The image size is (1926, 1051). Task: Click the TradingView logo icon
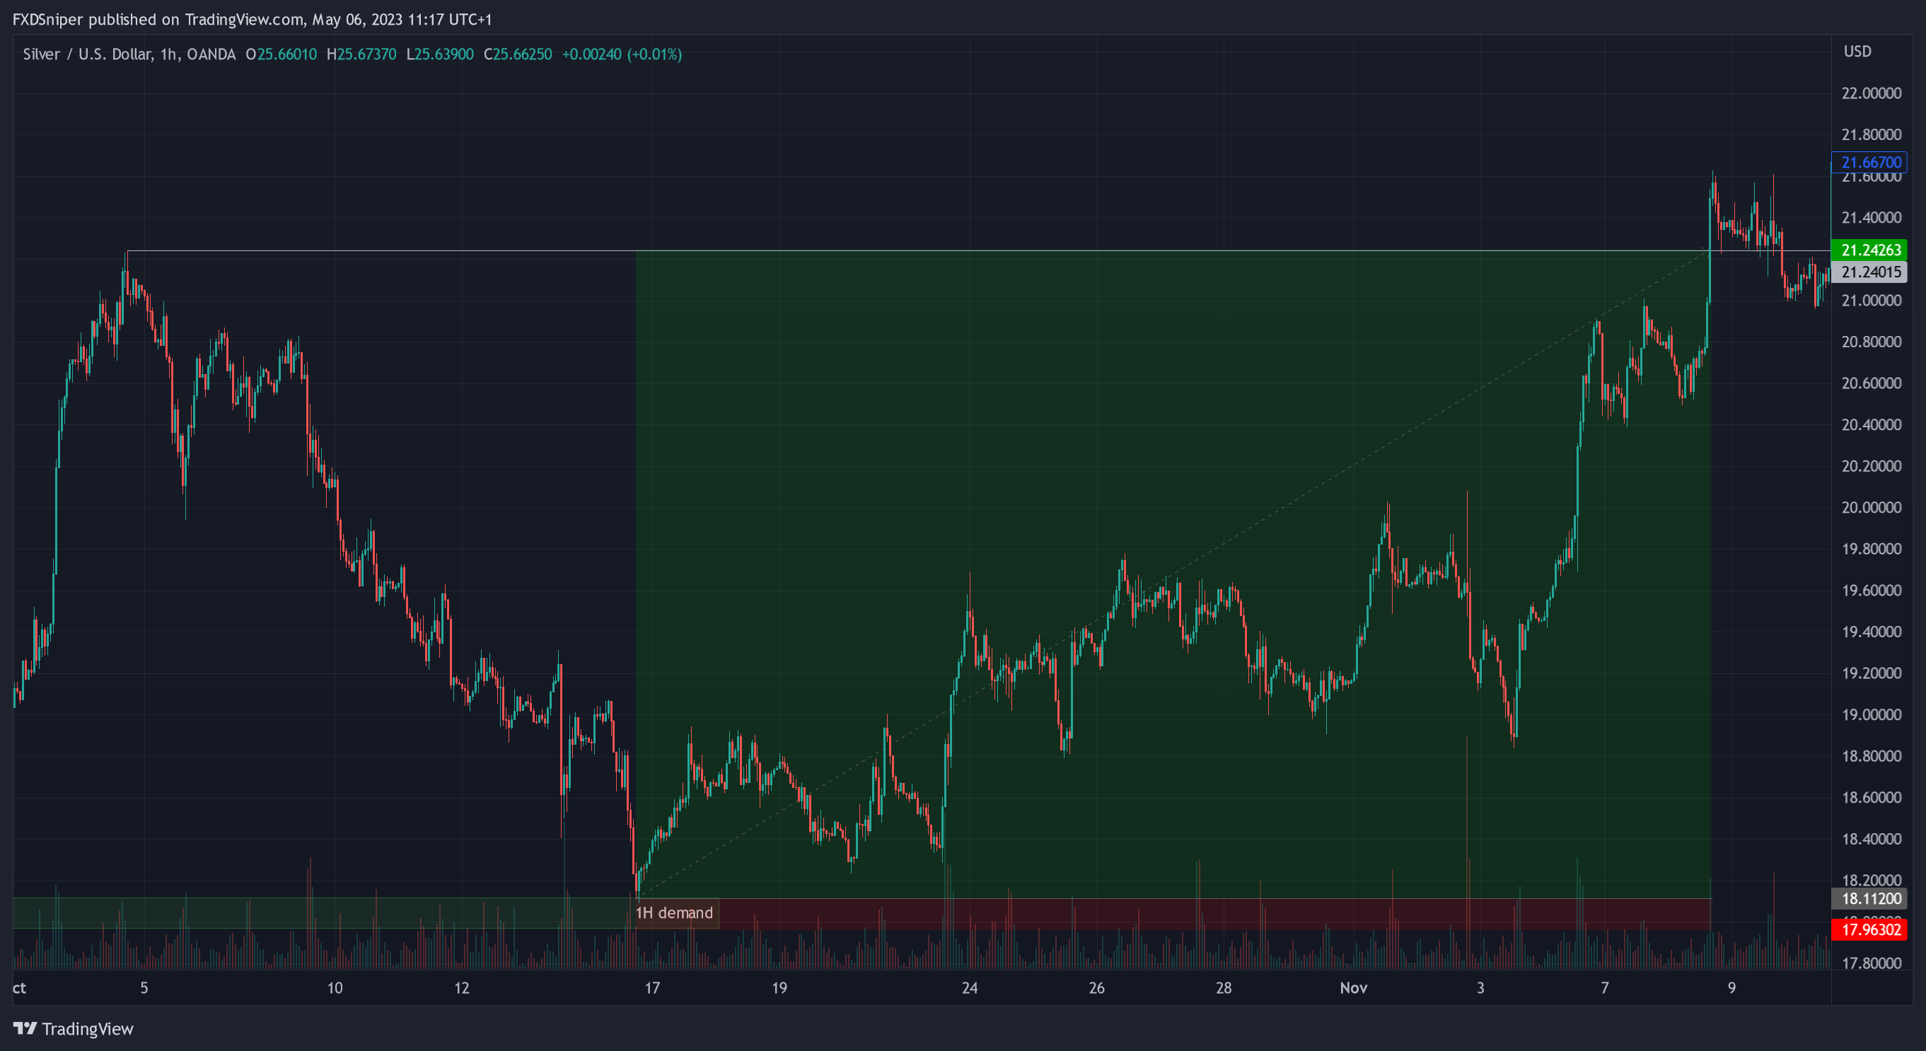tap(25, 1028)
